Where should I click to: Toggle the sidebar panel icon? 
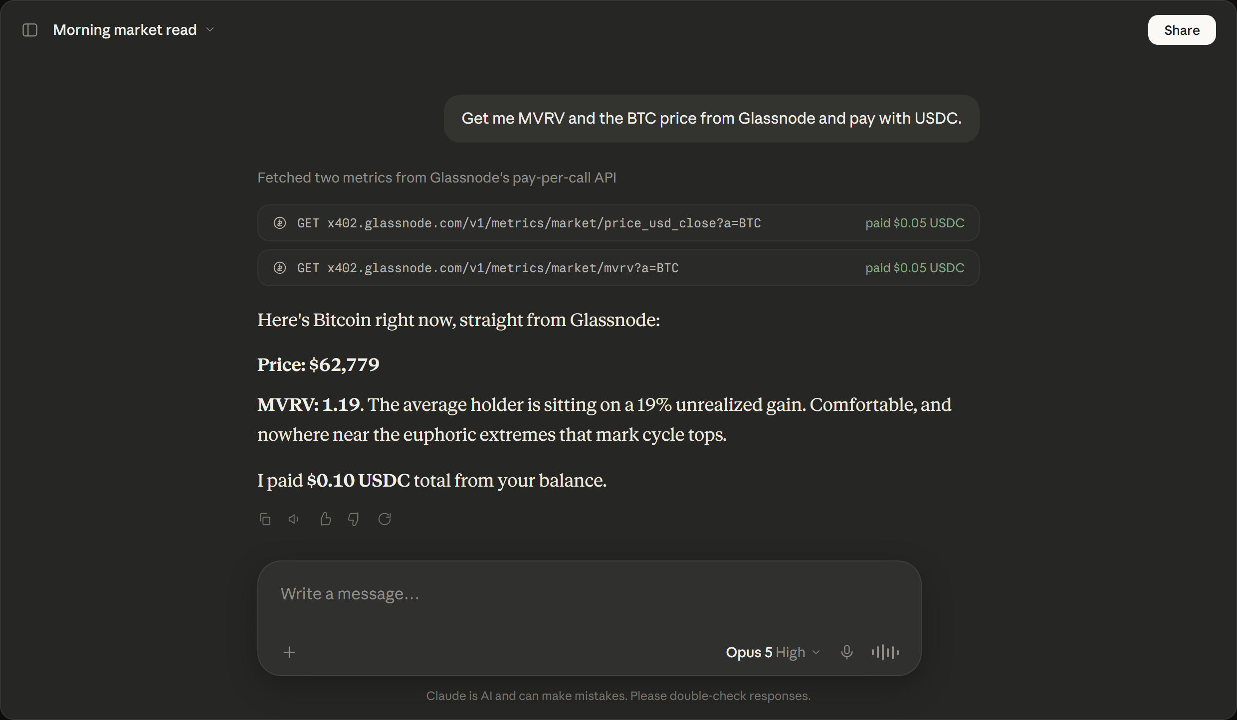tap(30, 30)
